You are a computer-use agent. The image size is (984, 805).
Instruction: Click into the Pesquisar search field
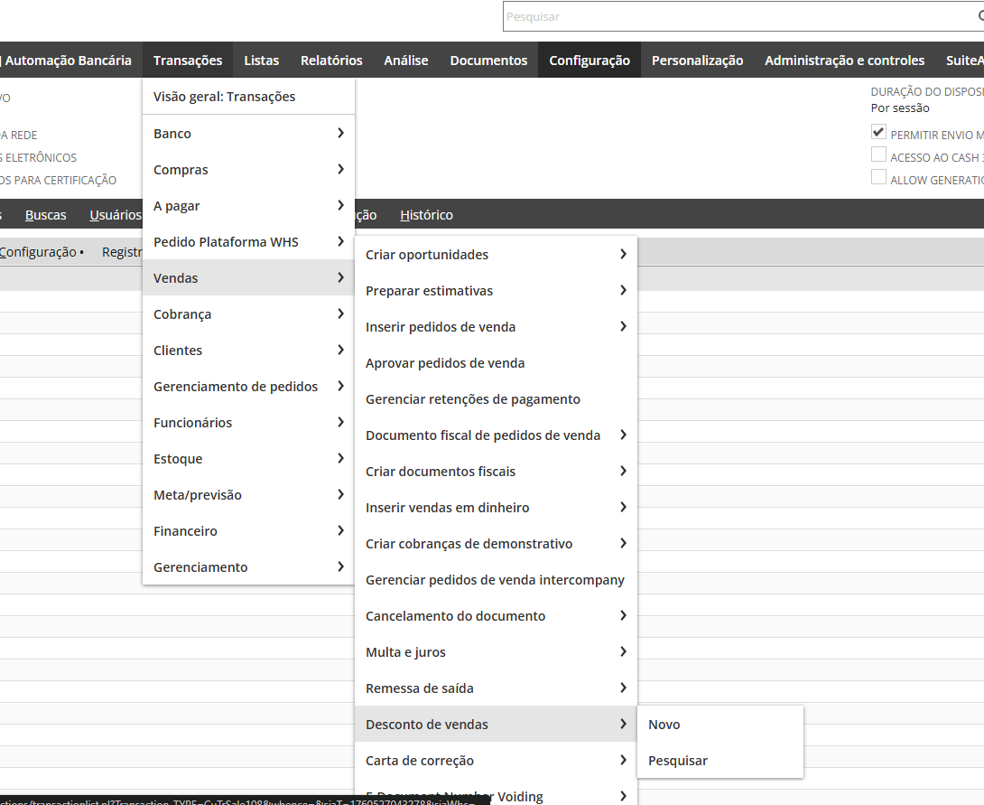point(731,16)
